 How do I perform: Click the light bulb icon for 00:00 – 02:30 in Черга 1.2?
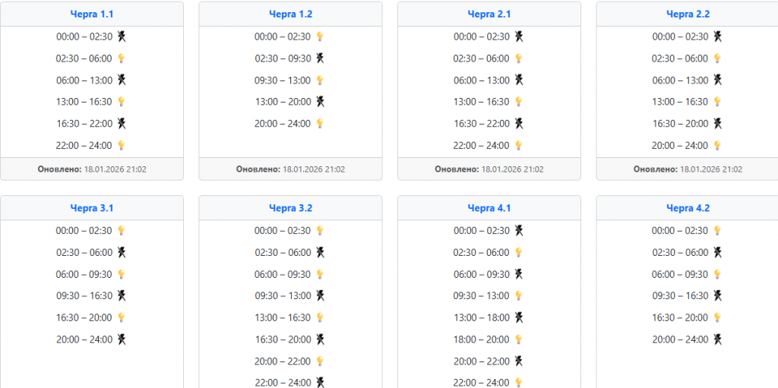(x=320, y=36)
